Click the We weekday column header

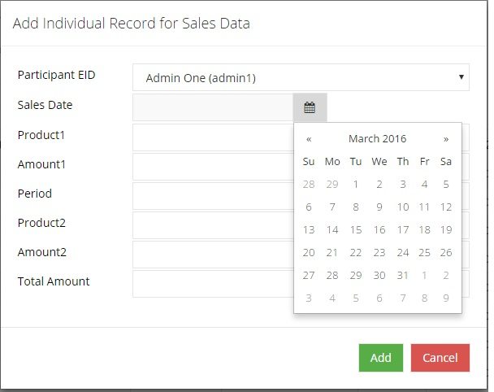379,162
